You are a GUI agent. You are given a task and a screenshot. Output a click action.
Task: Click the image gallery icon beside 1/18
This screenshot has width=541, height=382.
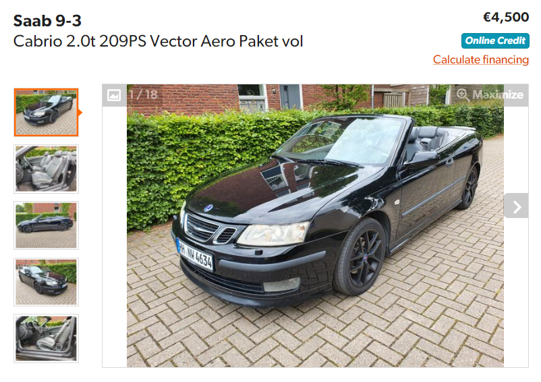[x=114, y=95]
